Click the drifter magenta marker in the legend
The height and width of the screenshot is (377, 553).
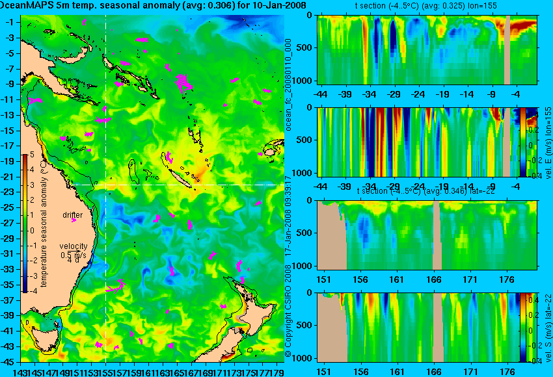pos(74,220)
